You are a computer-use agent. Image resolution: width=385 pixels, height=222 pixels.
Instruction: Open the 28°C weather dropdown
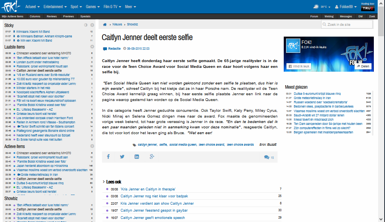tap(325, 7)
